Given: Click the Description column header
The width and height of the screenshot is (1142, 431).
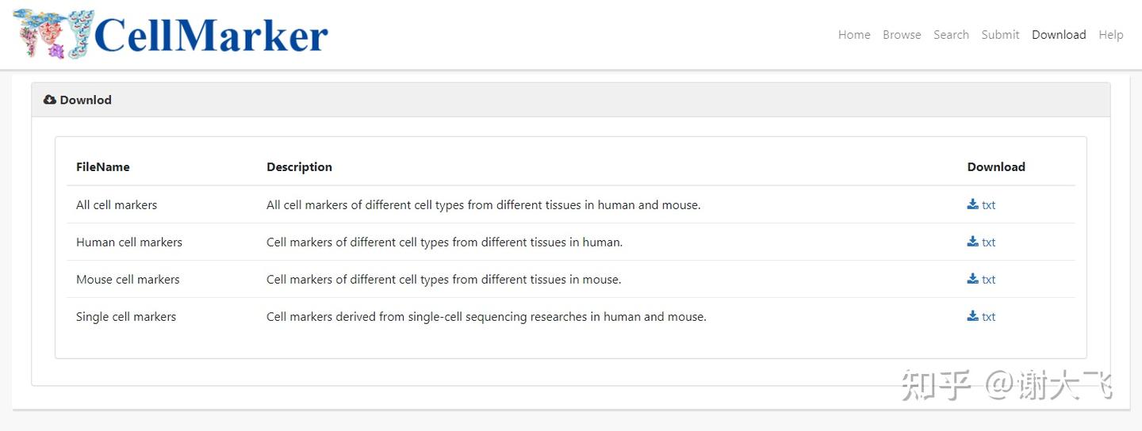Looking at the screenshot, I should pos(299,167).
